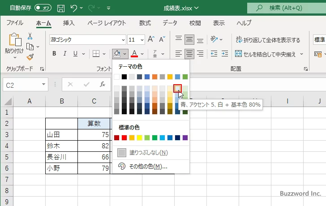The image size is (326, 206).
Task: Click the Redo arrow icon
Action: pyautogui.click(x=91, y=8)
